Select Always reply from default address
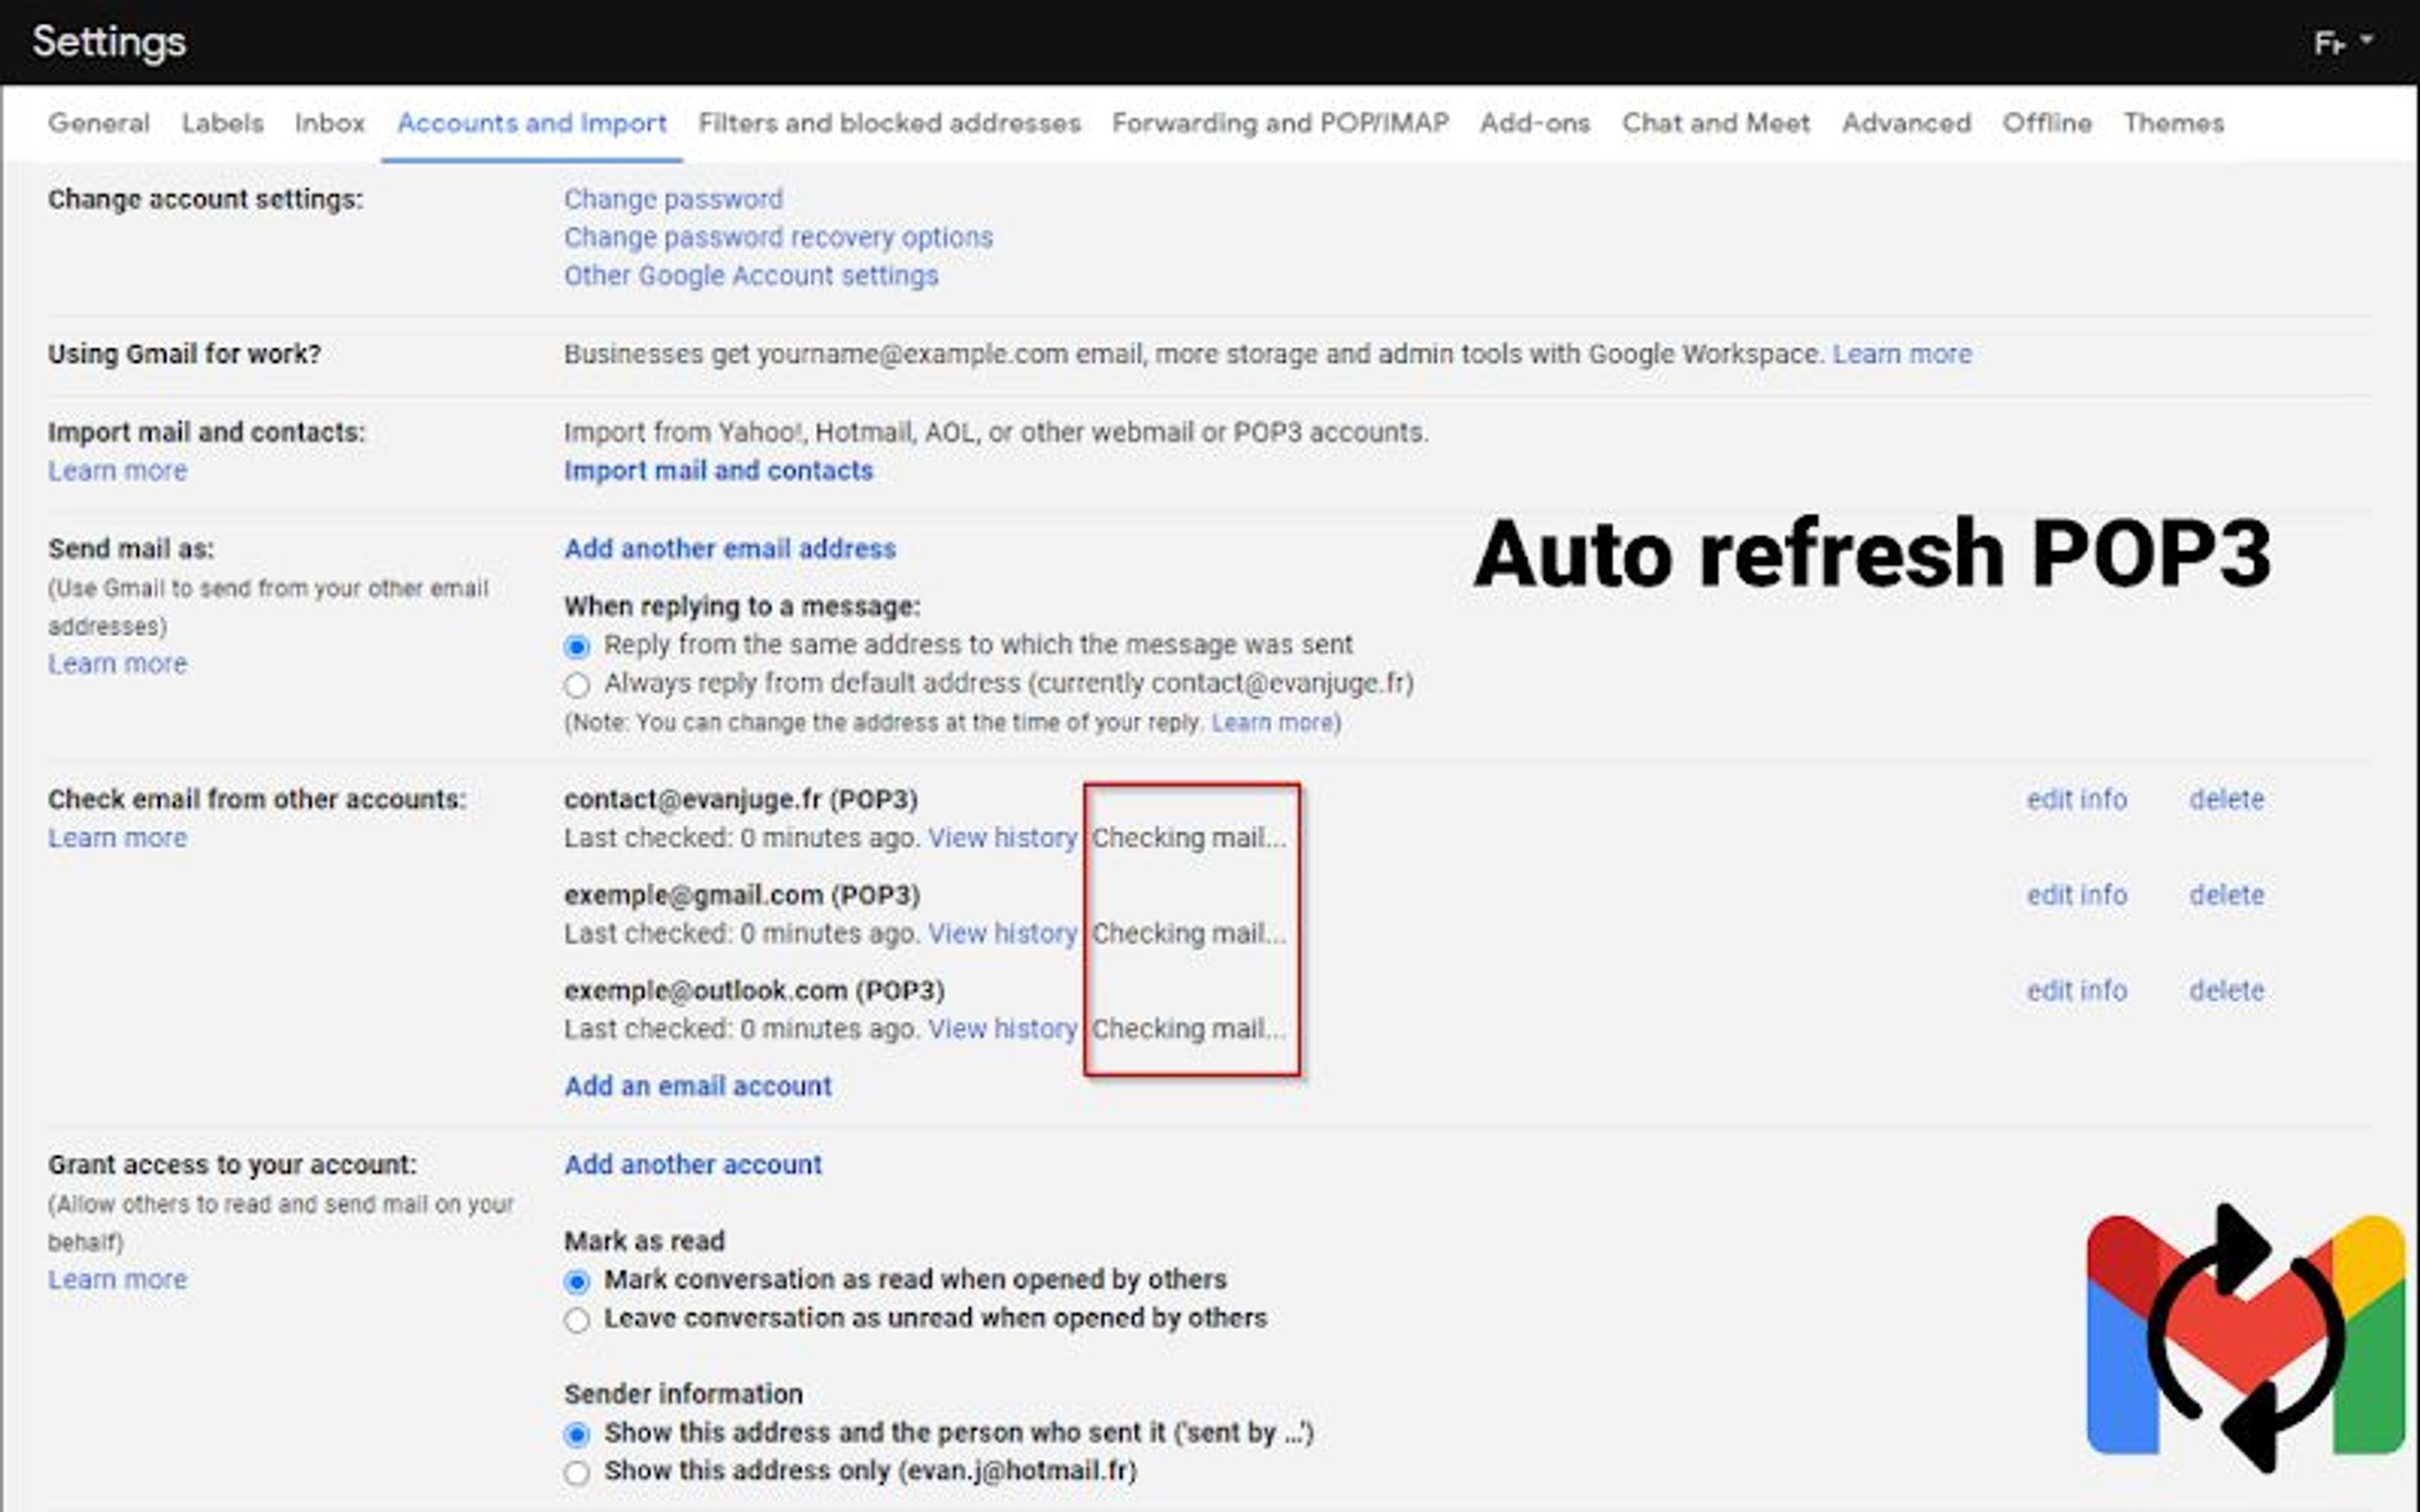The image size is (2420, 1512). [577, 686]
